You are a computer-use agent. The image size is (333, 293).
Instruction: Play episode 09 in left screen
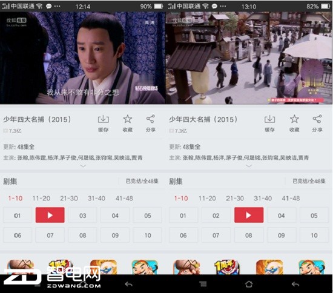115,235
